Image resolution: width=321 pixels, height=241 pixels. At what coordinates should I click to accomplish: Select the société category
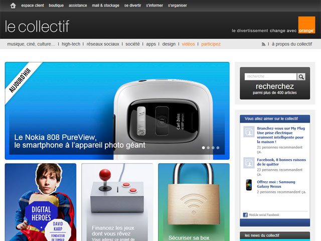[x=132, y=44]
